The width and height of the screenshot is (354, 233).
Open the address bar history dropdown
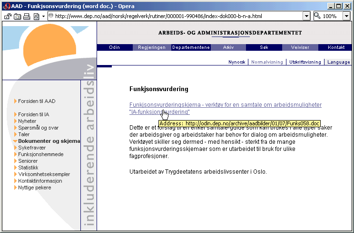306,16
